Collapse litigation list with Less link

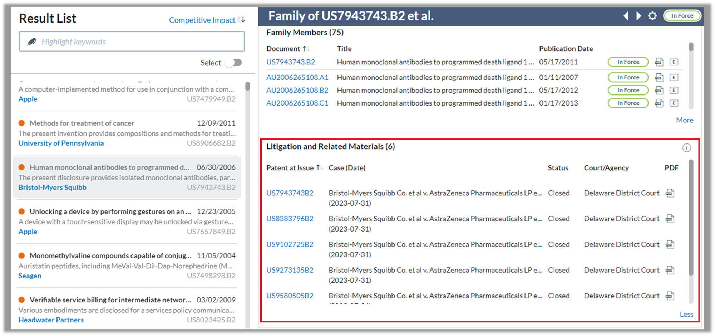686,314
